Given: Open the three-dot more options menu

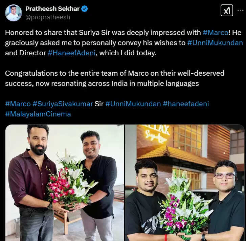Looking at the screenshot, I should (240, 11).
